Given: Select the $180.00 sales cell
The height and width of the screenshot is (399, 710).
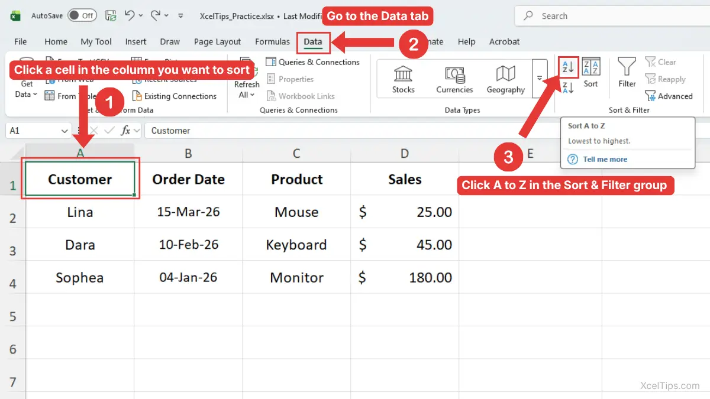Looking at the screenshot, I should 405,277.
